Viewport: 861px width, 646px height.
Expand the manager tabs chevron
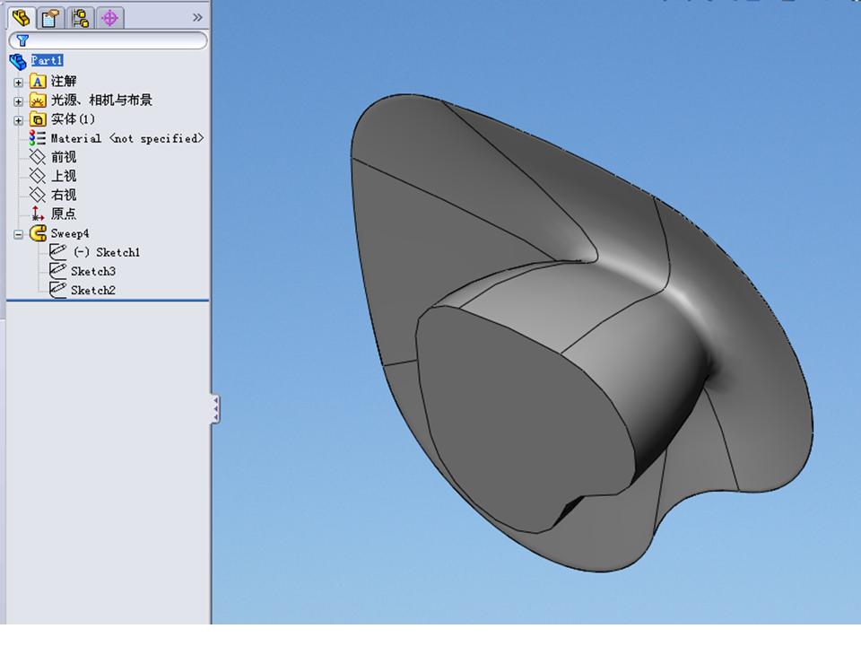pos(197,18)
